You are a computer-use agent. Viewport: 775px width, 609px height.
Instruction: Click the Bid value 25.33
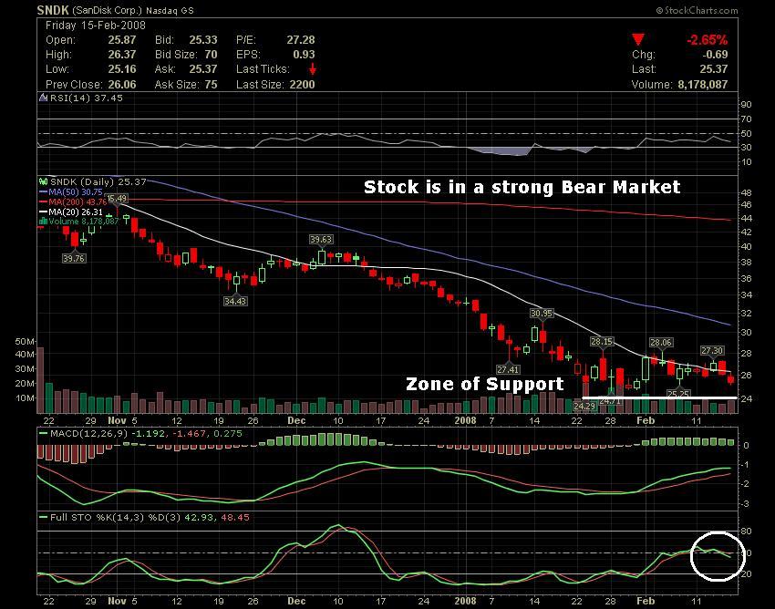(203, 40)
